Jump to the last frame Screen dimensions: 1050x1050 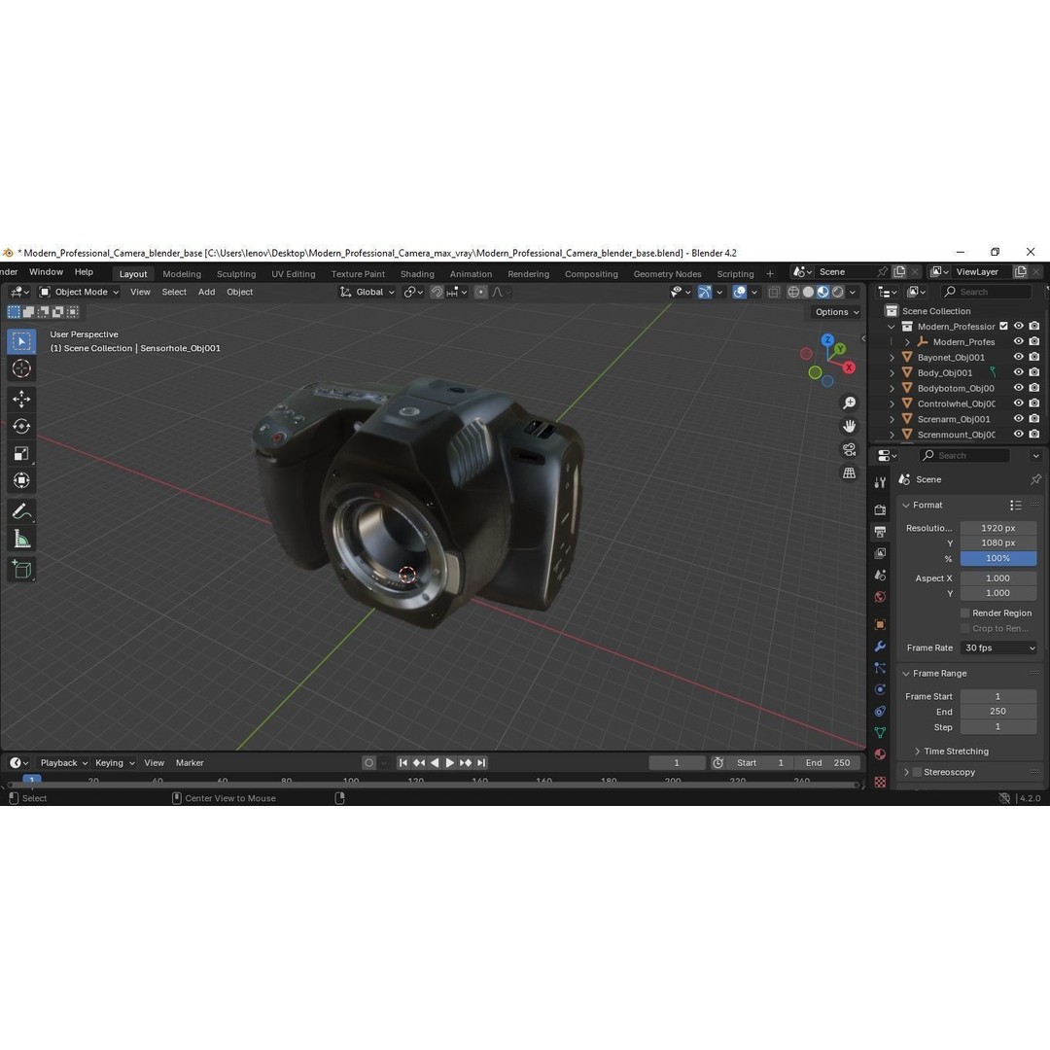pyautogui.click(x=481, y=763)
